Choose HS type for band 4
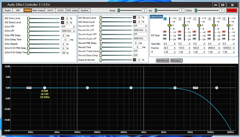 tap(209, 39)
